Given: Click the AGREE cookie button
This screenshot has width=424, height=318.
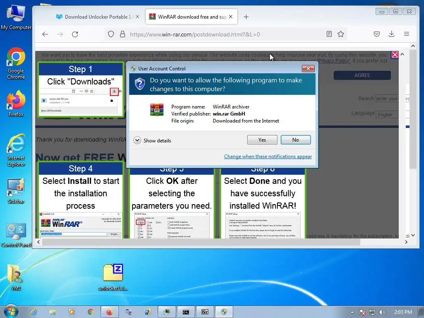Looking at the screenshot, I should (362, 75).
